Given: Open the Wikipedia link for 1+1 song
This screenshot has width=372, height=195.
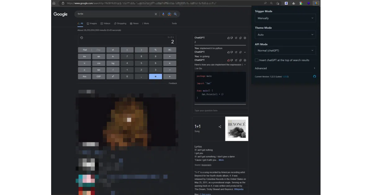Looking at the screenshot, I should [x=239, y=189].
